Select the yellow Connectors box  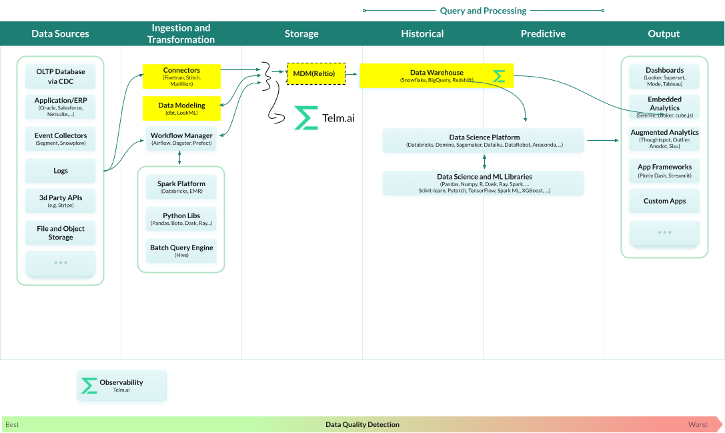(181, 76)
